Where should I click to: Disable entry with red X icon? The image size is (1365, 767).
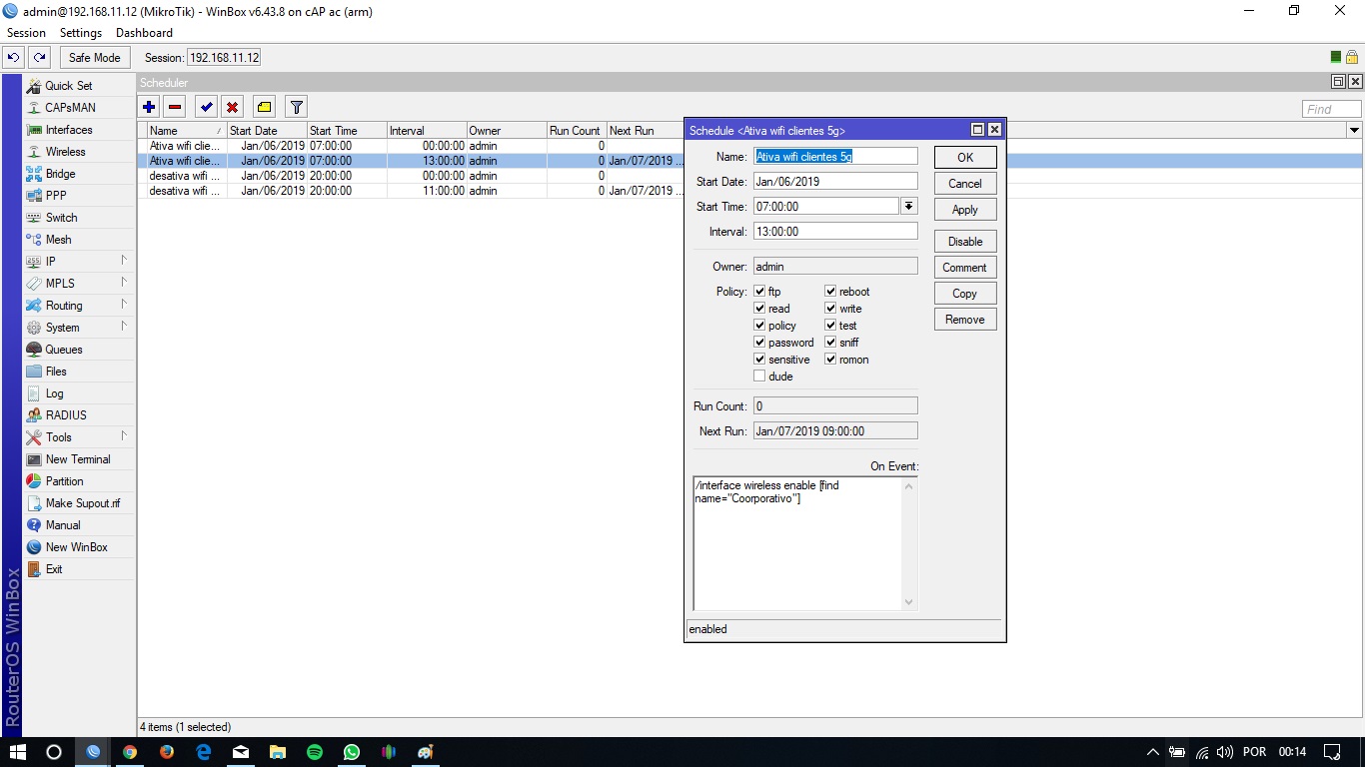232,107
